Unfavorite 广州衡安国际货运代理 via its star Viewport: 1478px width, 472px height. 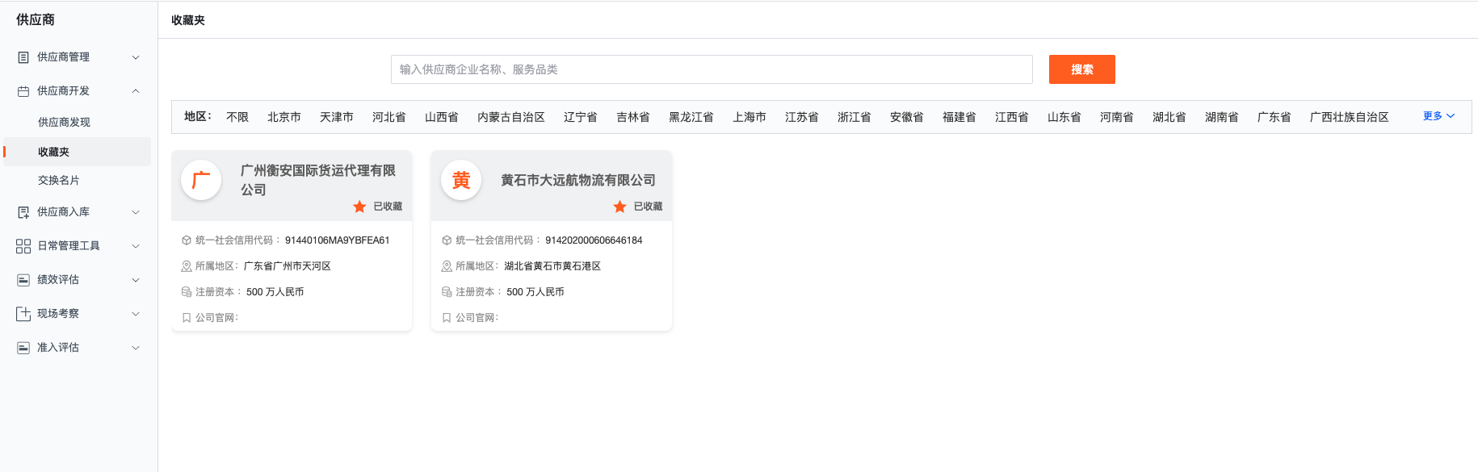pyautogui.click(x=359, y=207)
